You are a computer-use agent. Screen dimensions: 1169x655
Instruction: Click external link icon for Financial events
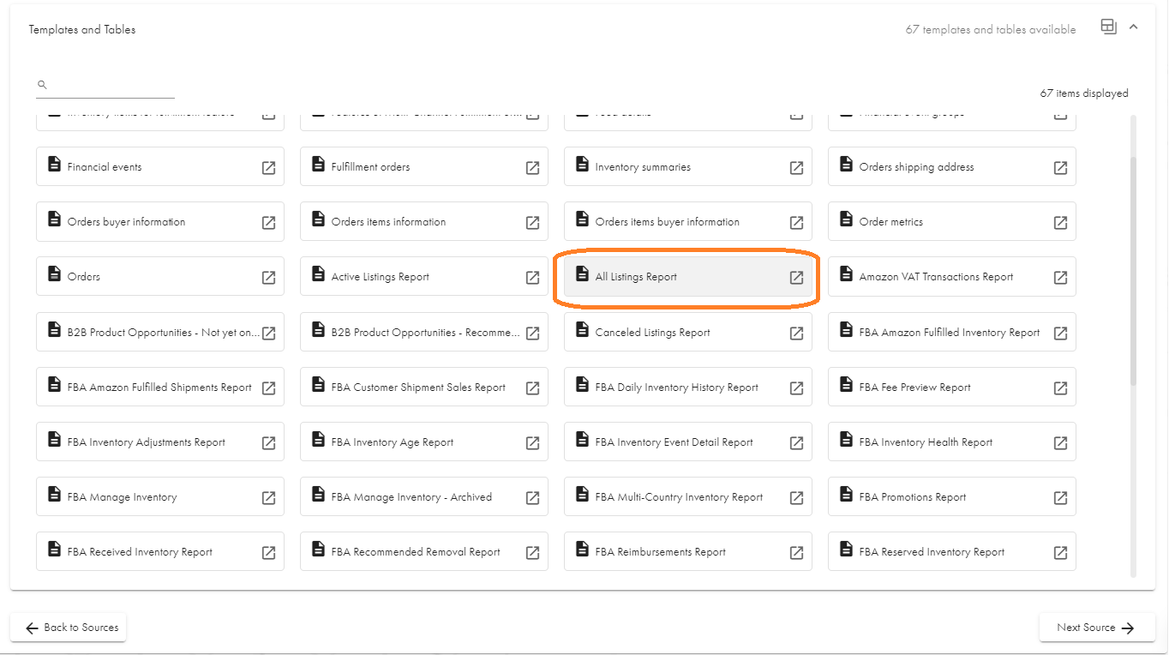[x=268, y=168]
